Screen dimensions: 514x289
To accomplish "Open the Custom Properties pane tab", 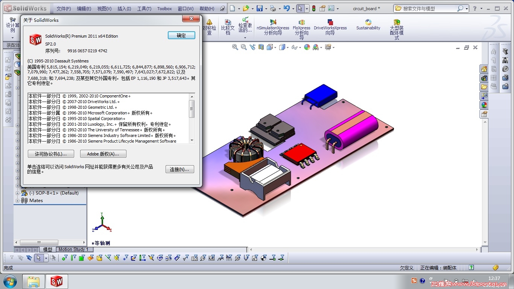I will point(484,114).
